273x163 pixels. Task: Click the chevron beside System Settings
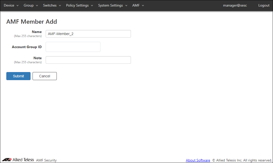(126, 6)
